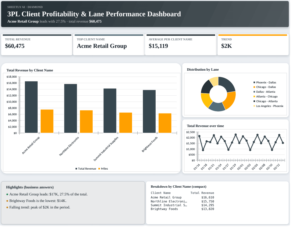The height and width of the screenshot is (231, 308).
Task: Click the $18,000 y-axis label
Action: click(12, 77)
